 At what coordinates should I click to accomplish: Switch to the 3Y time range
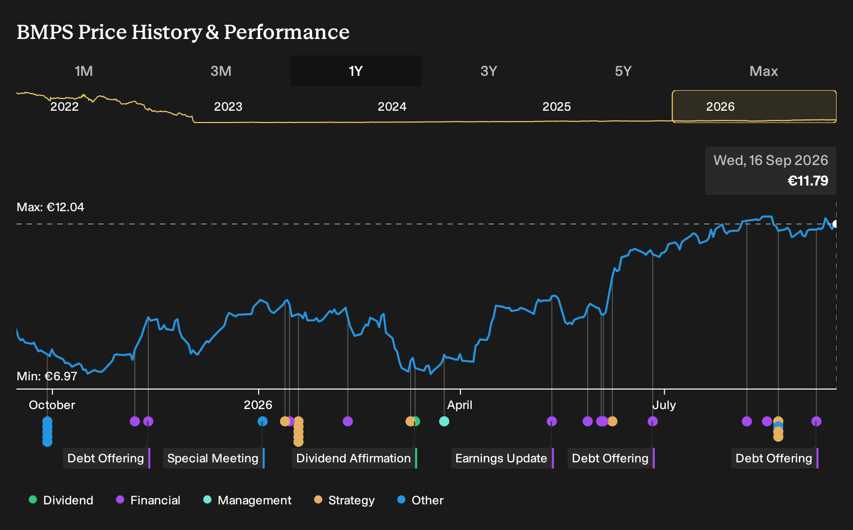[489, 71]
